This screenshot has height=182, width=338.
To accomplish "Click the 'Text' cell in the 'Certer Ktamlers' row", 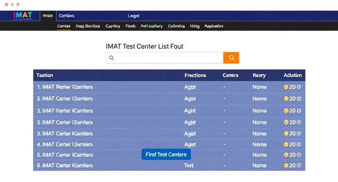I will tap(188, 165).
